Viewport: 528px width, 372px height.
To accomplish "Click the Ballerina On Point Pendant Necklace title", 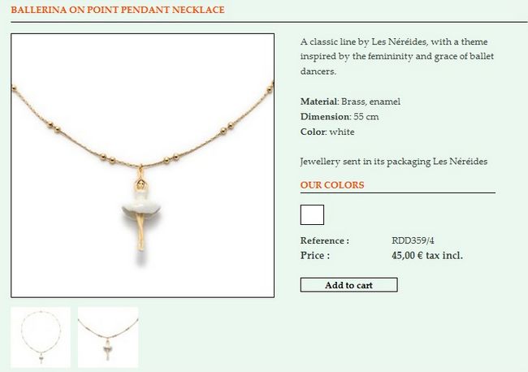I will [118, 10].
